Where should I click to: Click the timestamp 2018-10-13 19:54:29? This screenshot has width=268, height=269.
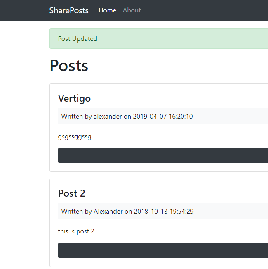[164, 212]
